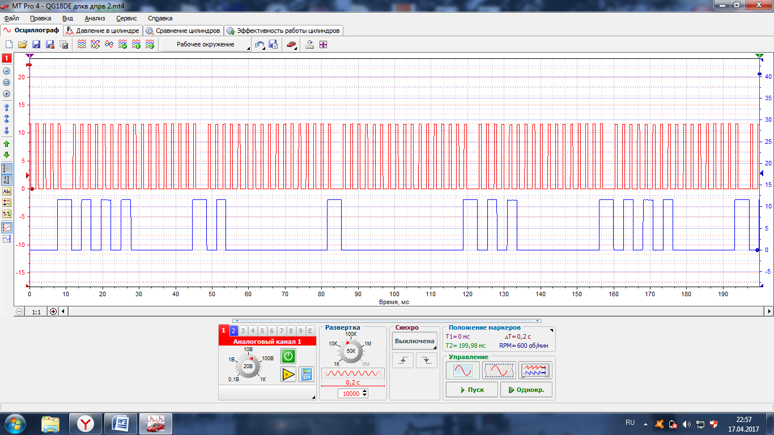Click the yellow amplifier triangle icon
The height and width of the screenshot is (435, 774).
pos(288,374)
